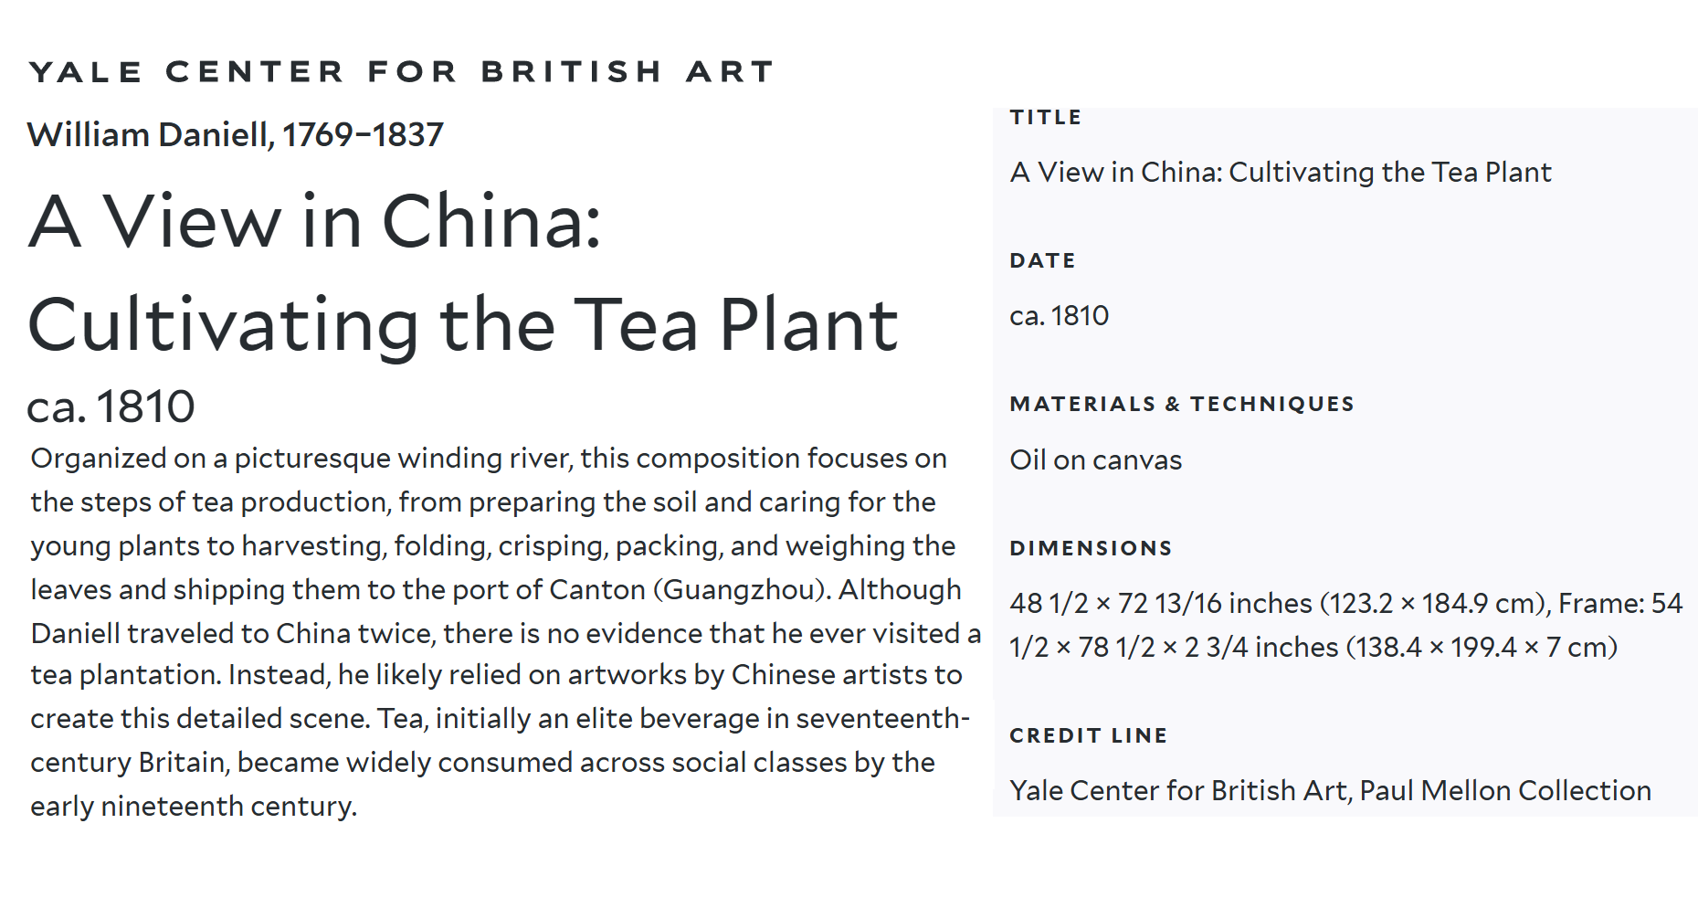Click the "Oil on canvas" value

(x=1095, y=460)
